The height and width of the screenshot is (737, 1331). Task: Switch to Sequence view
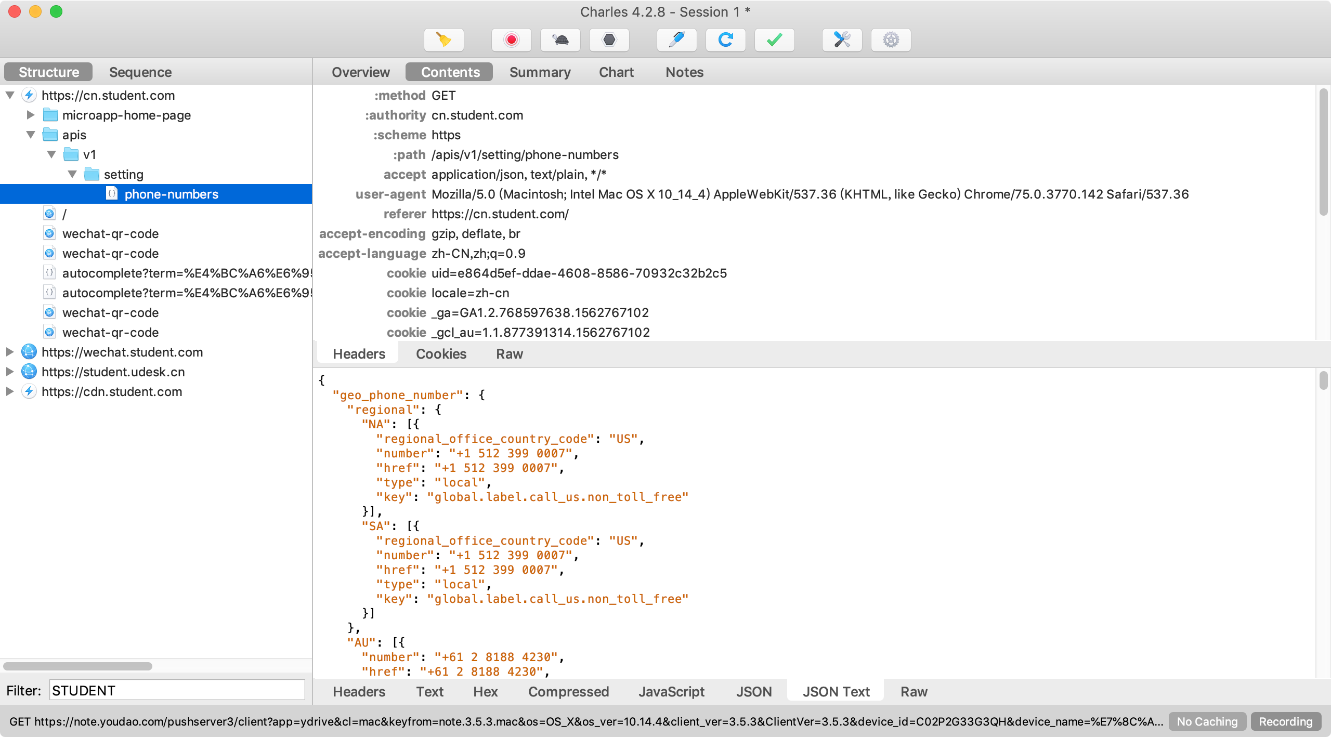(x=140, y=72)
